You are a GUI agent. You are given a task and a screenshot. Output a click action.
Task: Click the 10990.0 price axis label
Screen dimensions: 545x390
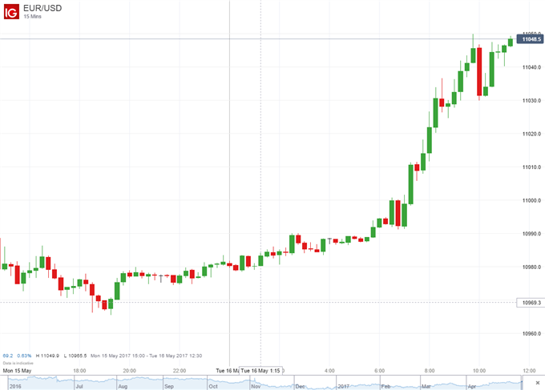532,234
